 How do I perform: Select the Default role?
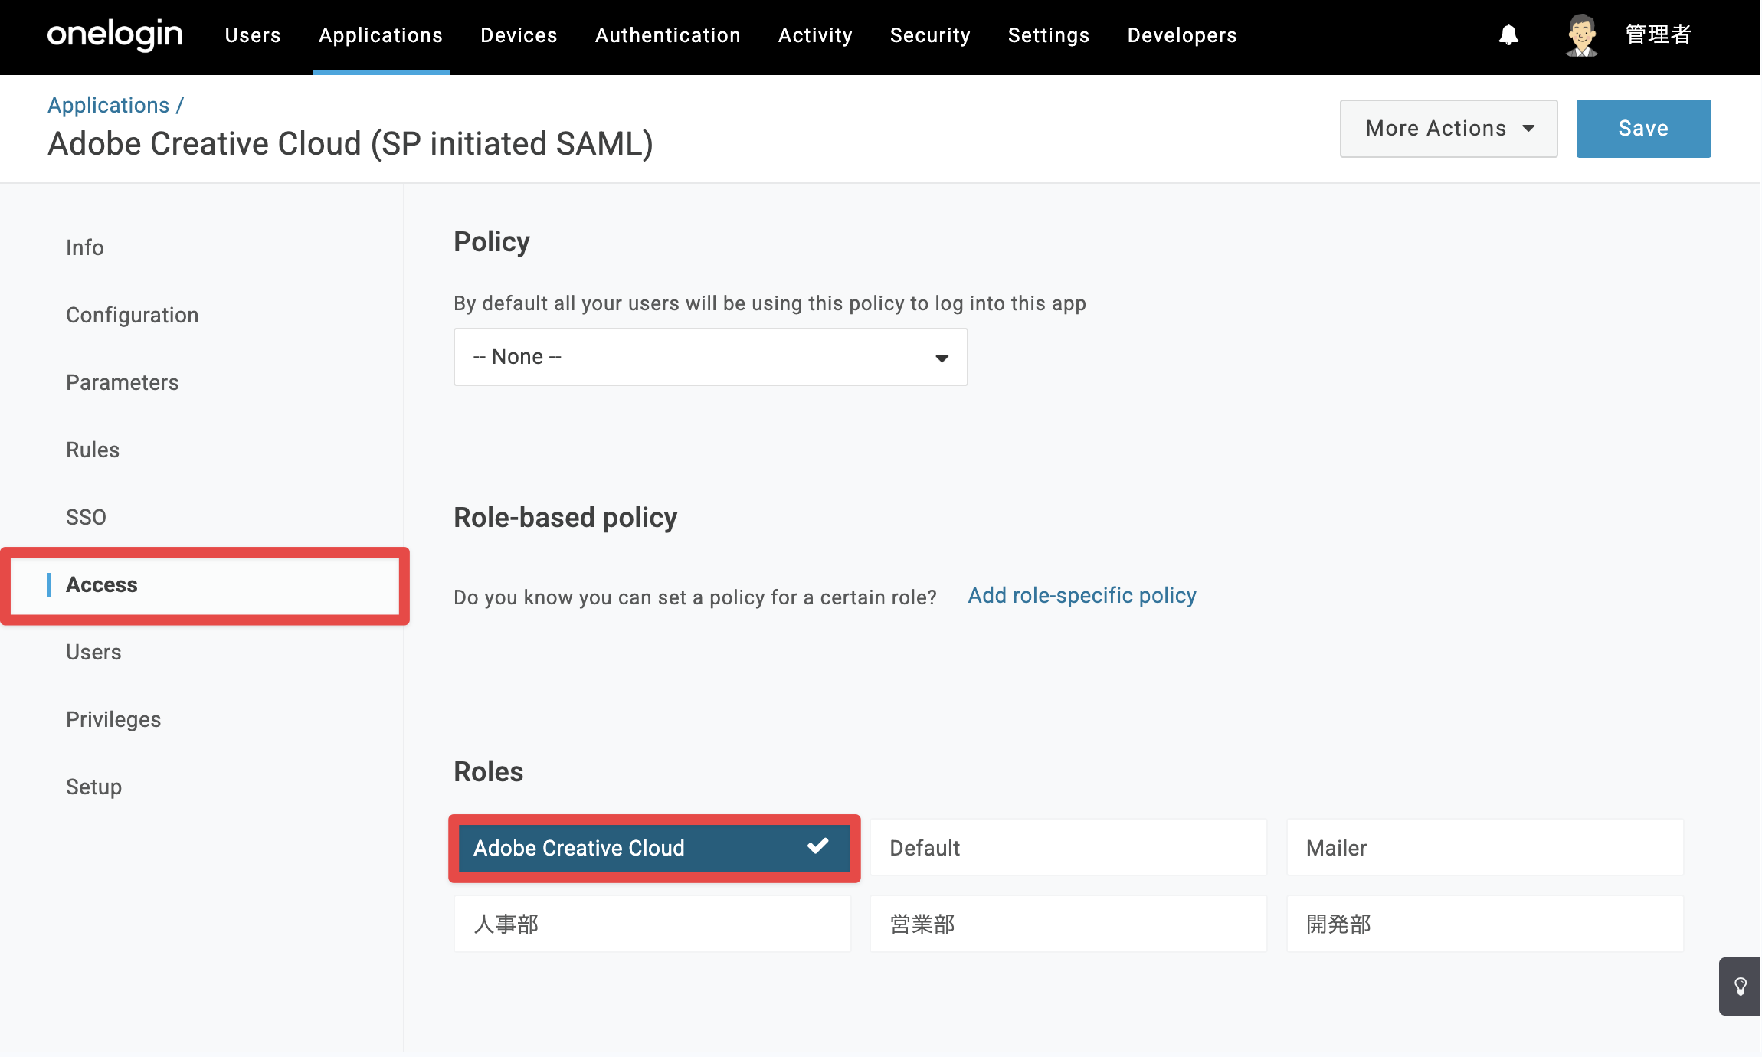tap(1069, 848)
